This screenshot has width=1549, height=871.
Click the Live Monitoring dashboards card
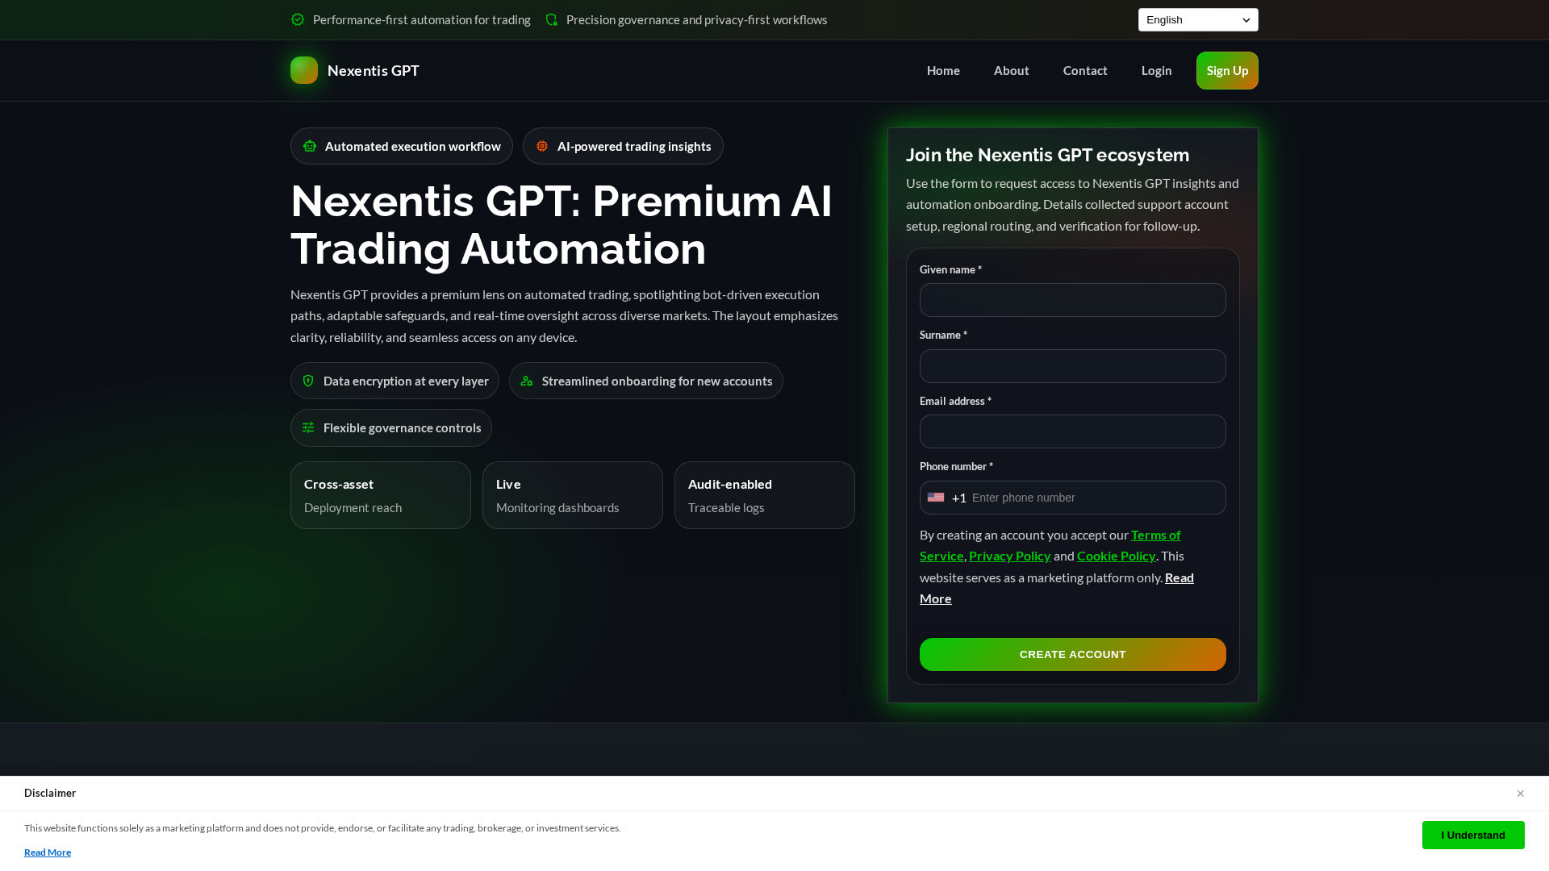(573, 495)
